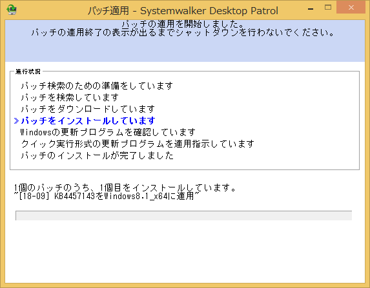Select highlighted step パッチをインストールしています
370x288 pixels.
point(88,120)
